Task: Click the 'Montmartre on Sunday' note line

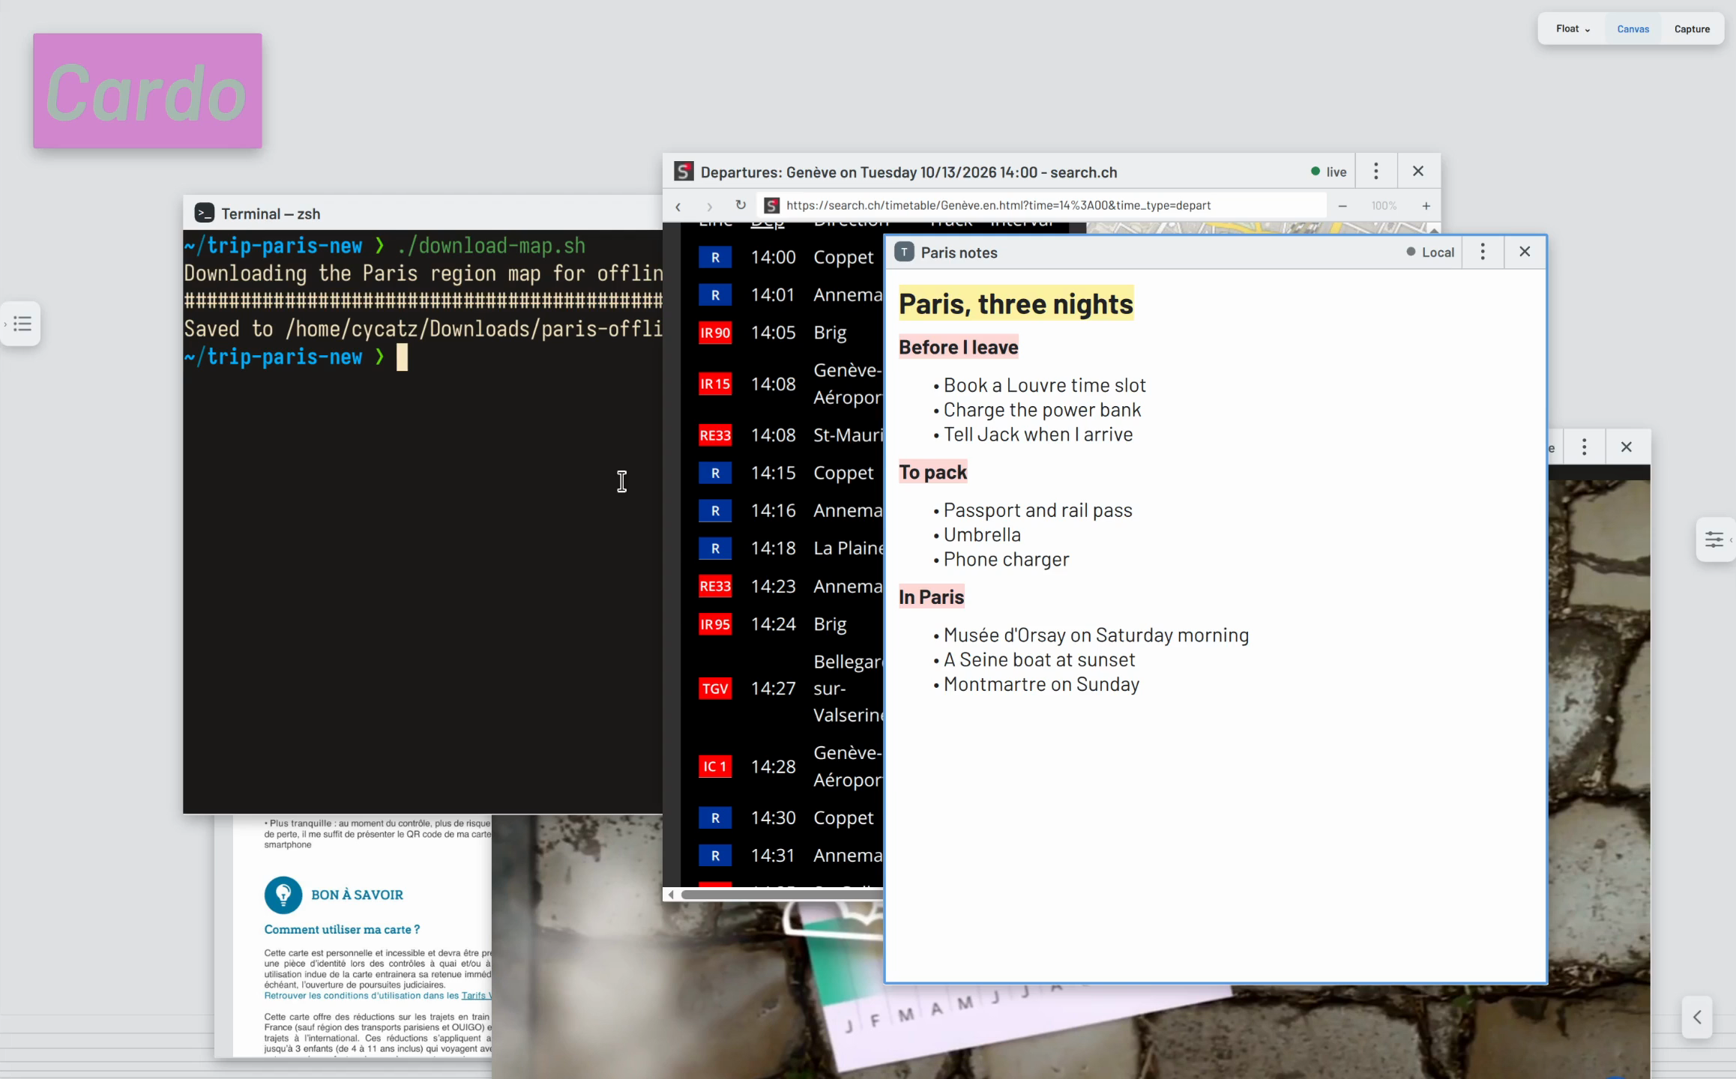Action: [x=1041, y=684]
